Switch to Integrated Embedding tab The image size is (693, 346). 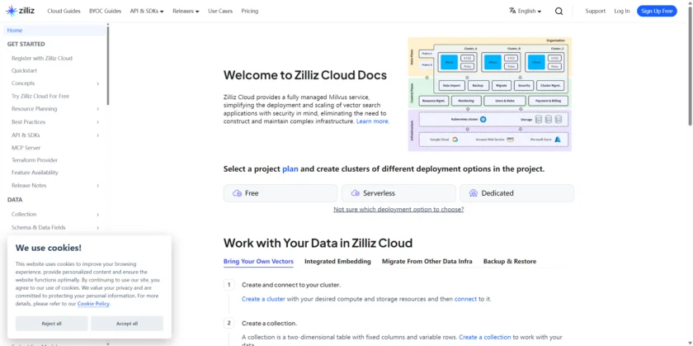337,262
